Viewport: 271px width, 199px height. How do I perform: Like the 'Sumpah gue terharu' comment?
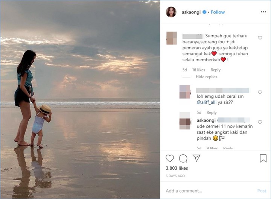[x=260, y=38]
